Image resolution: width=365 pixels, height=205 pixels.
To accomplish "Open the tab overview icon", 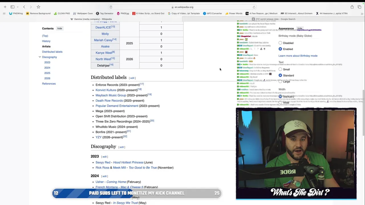I will [359, 7].
